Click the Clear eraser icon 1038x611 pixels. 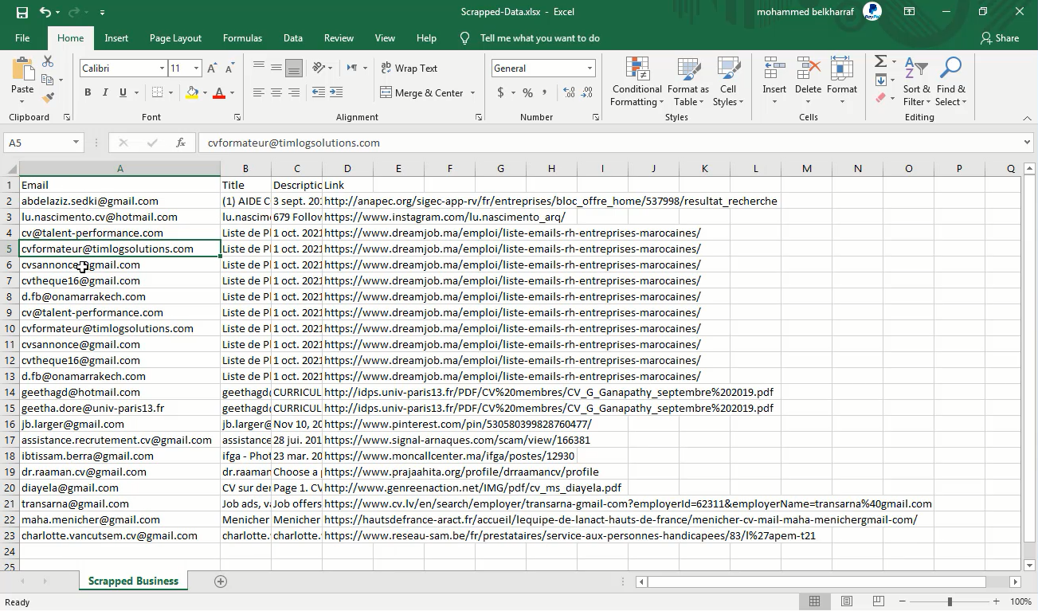pos(880,98)
